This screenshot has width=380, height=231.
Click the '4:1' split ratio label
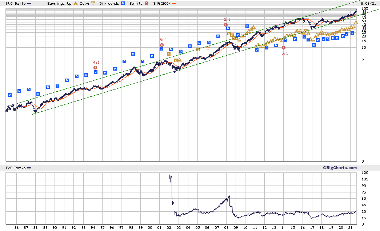(96, 63)
